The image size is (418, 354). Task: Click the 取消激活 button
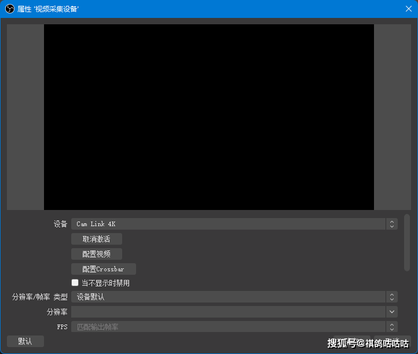96,239
